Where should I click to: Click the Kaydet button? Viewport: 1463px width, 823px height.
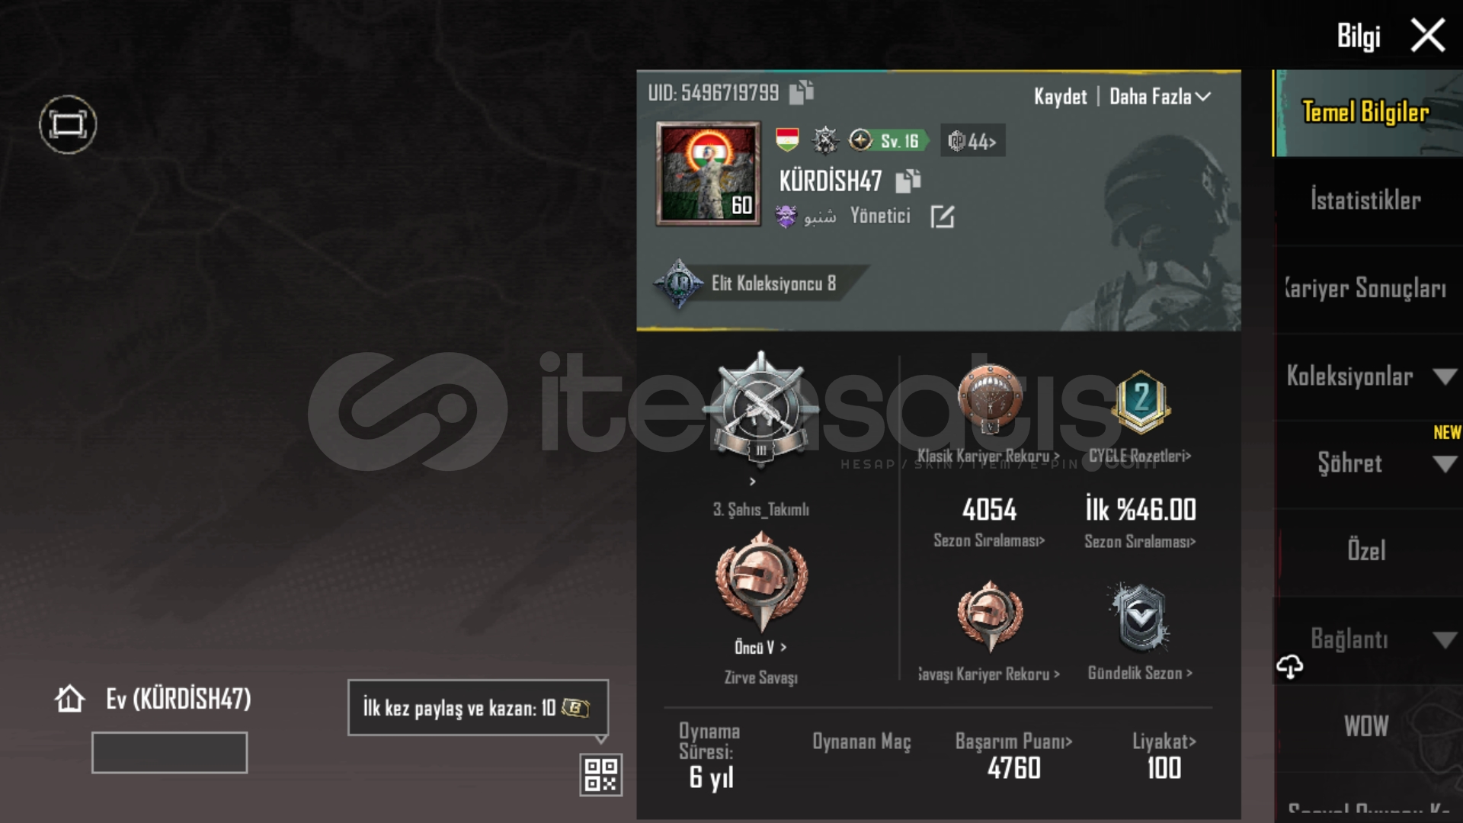[x=1060, y=97]
